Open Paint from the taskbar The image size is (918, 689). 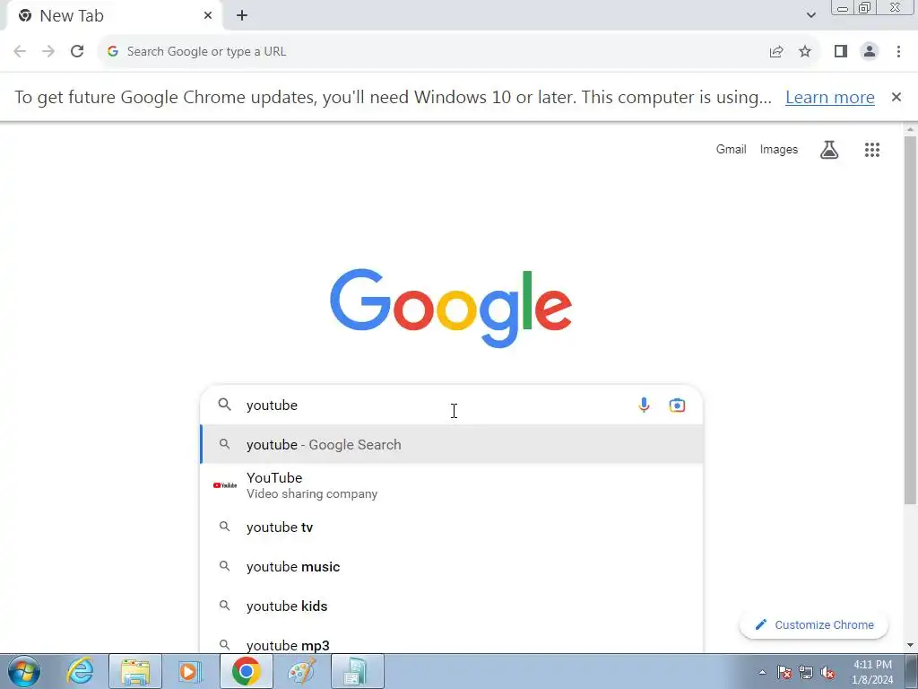coord(302,671)
